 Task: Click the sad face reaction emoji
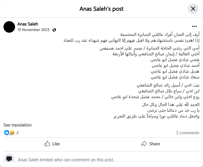12,133
